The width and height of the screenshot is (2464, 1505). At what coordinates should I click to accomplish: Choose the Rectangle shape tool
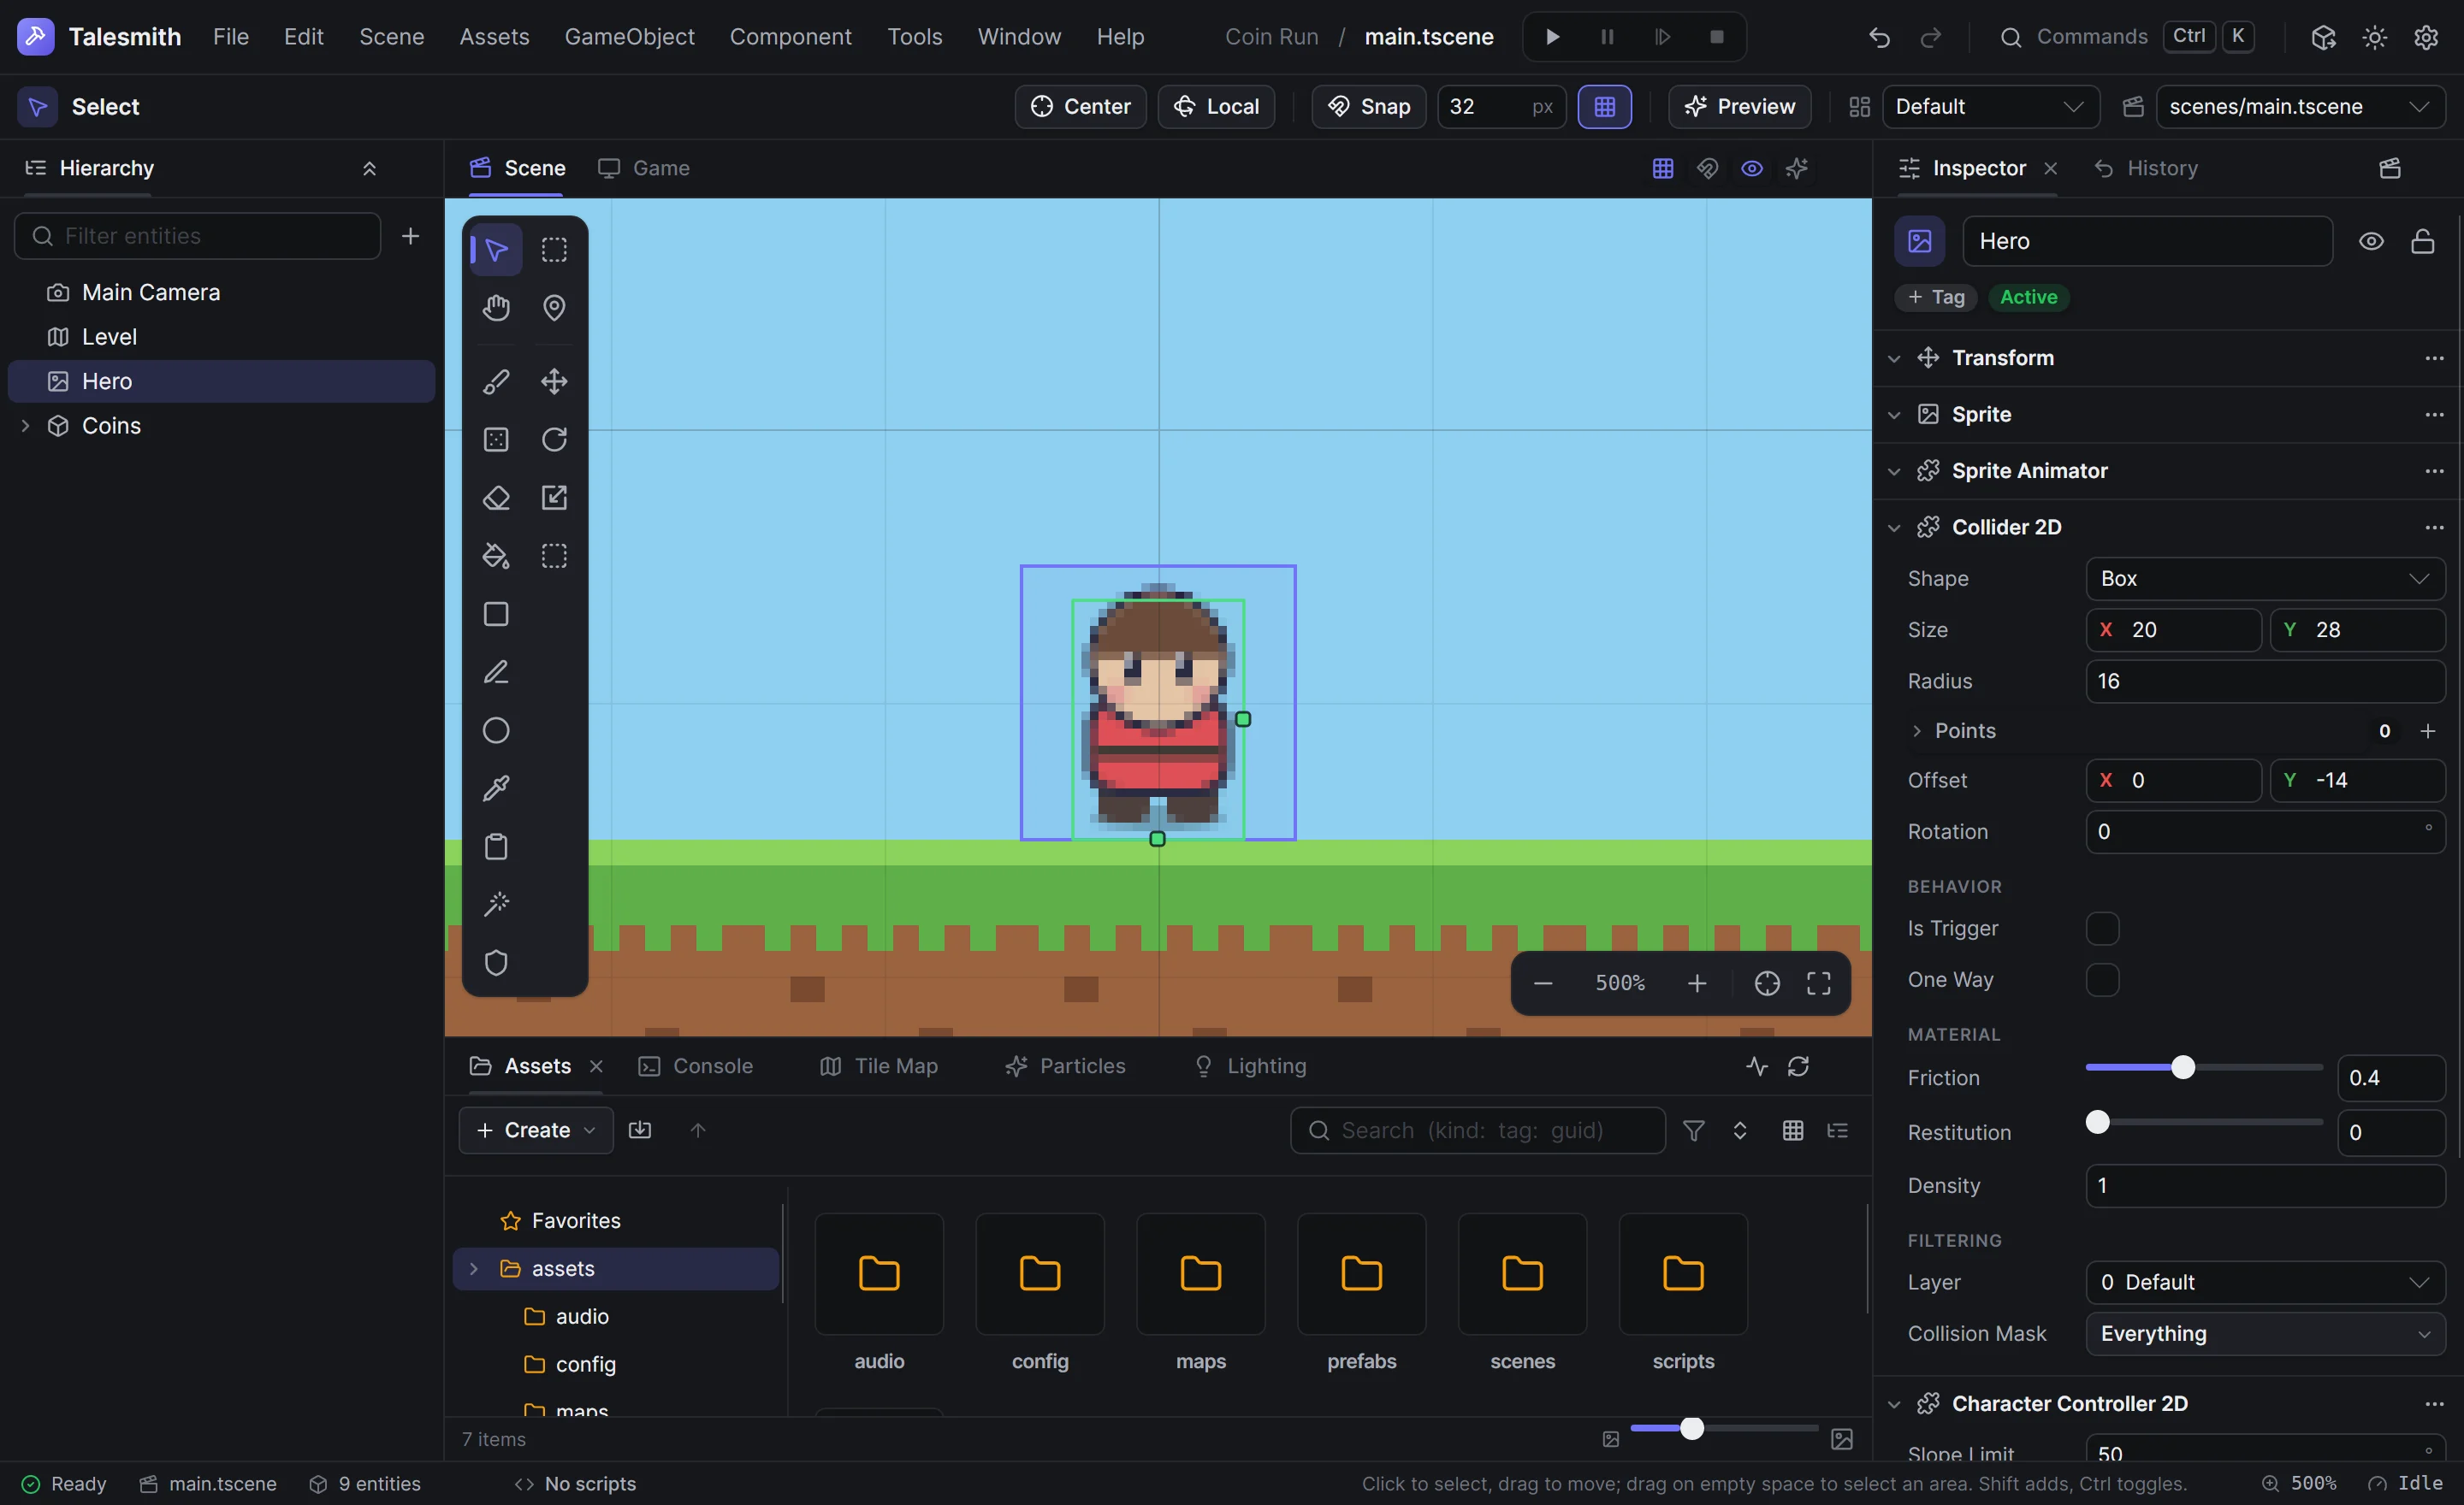tap(496, 614)
